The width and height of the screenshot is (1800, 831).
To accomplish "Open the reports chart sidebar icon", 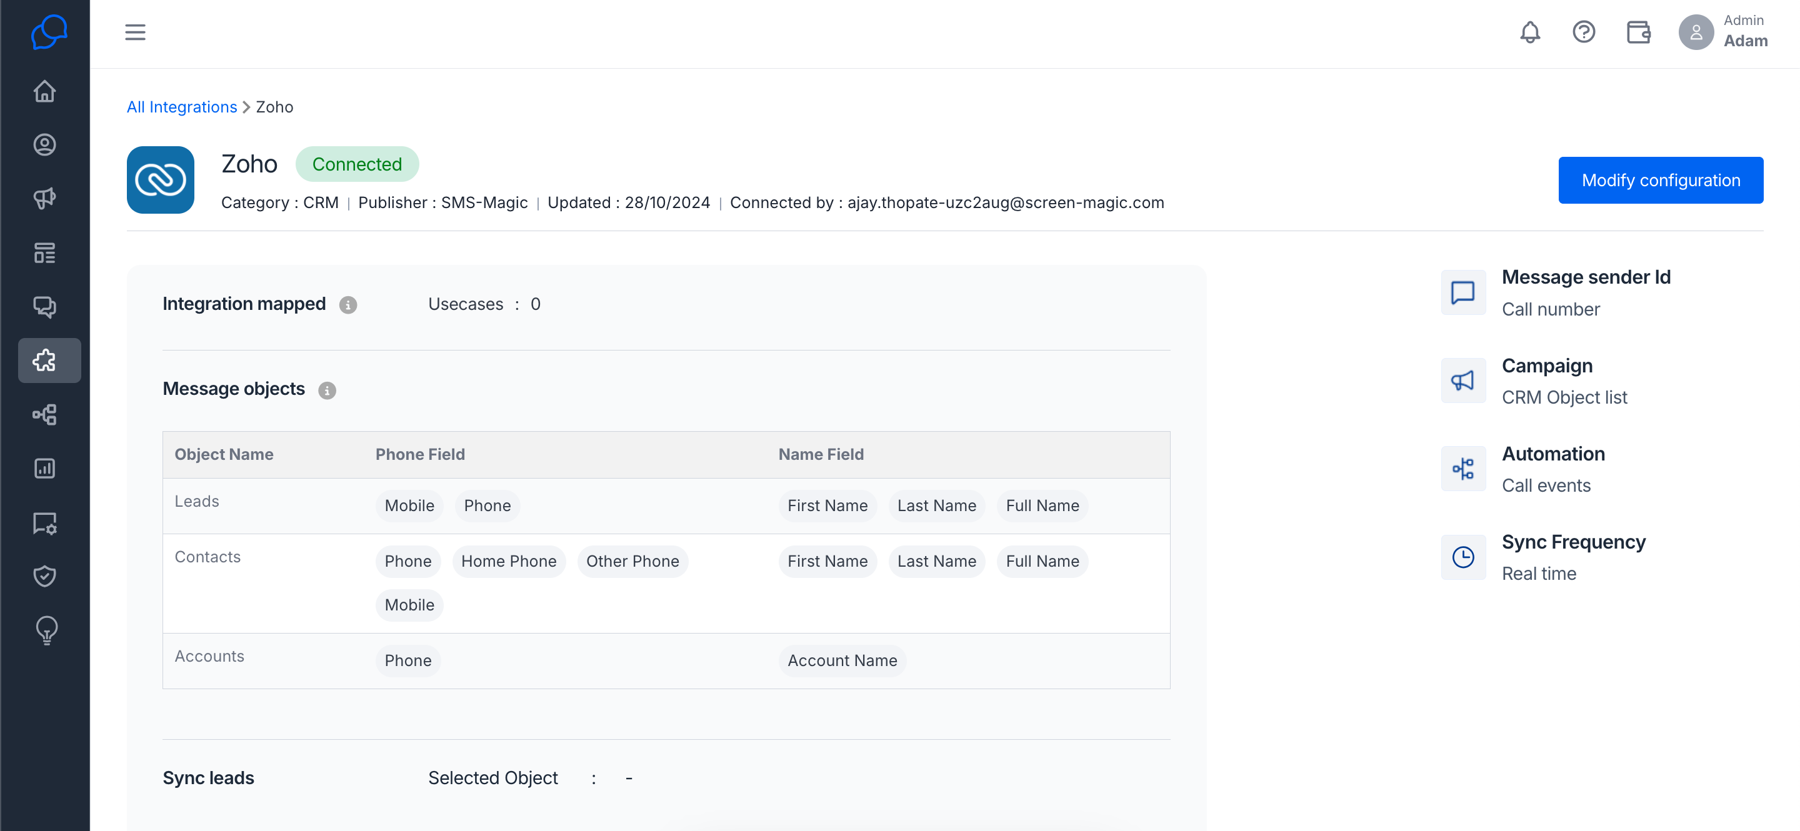I will point(45,468).
